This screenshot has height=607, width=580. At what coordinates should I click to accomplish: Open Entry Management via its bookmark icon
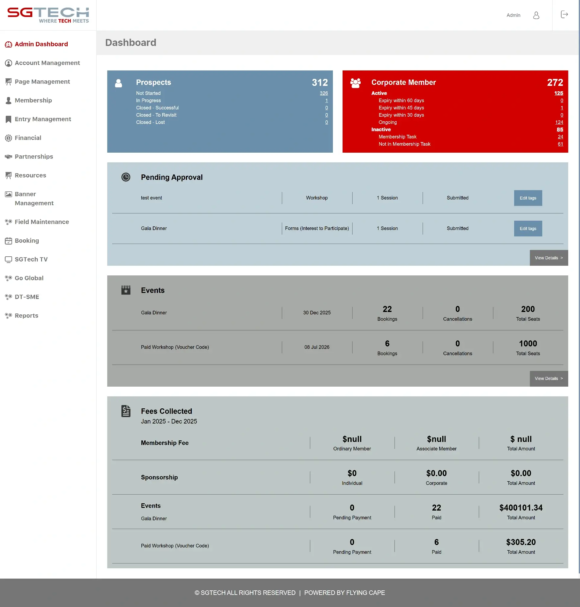(8, 119)
